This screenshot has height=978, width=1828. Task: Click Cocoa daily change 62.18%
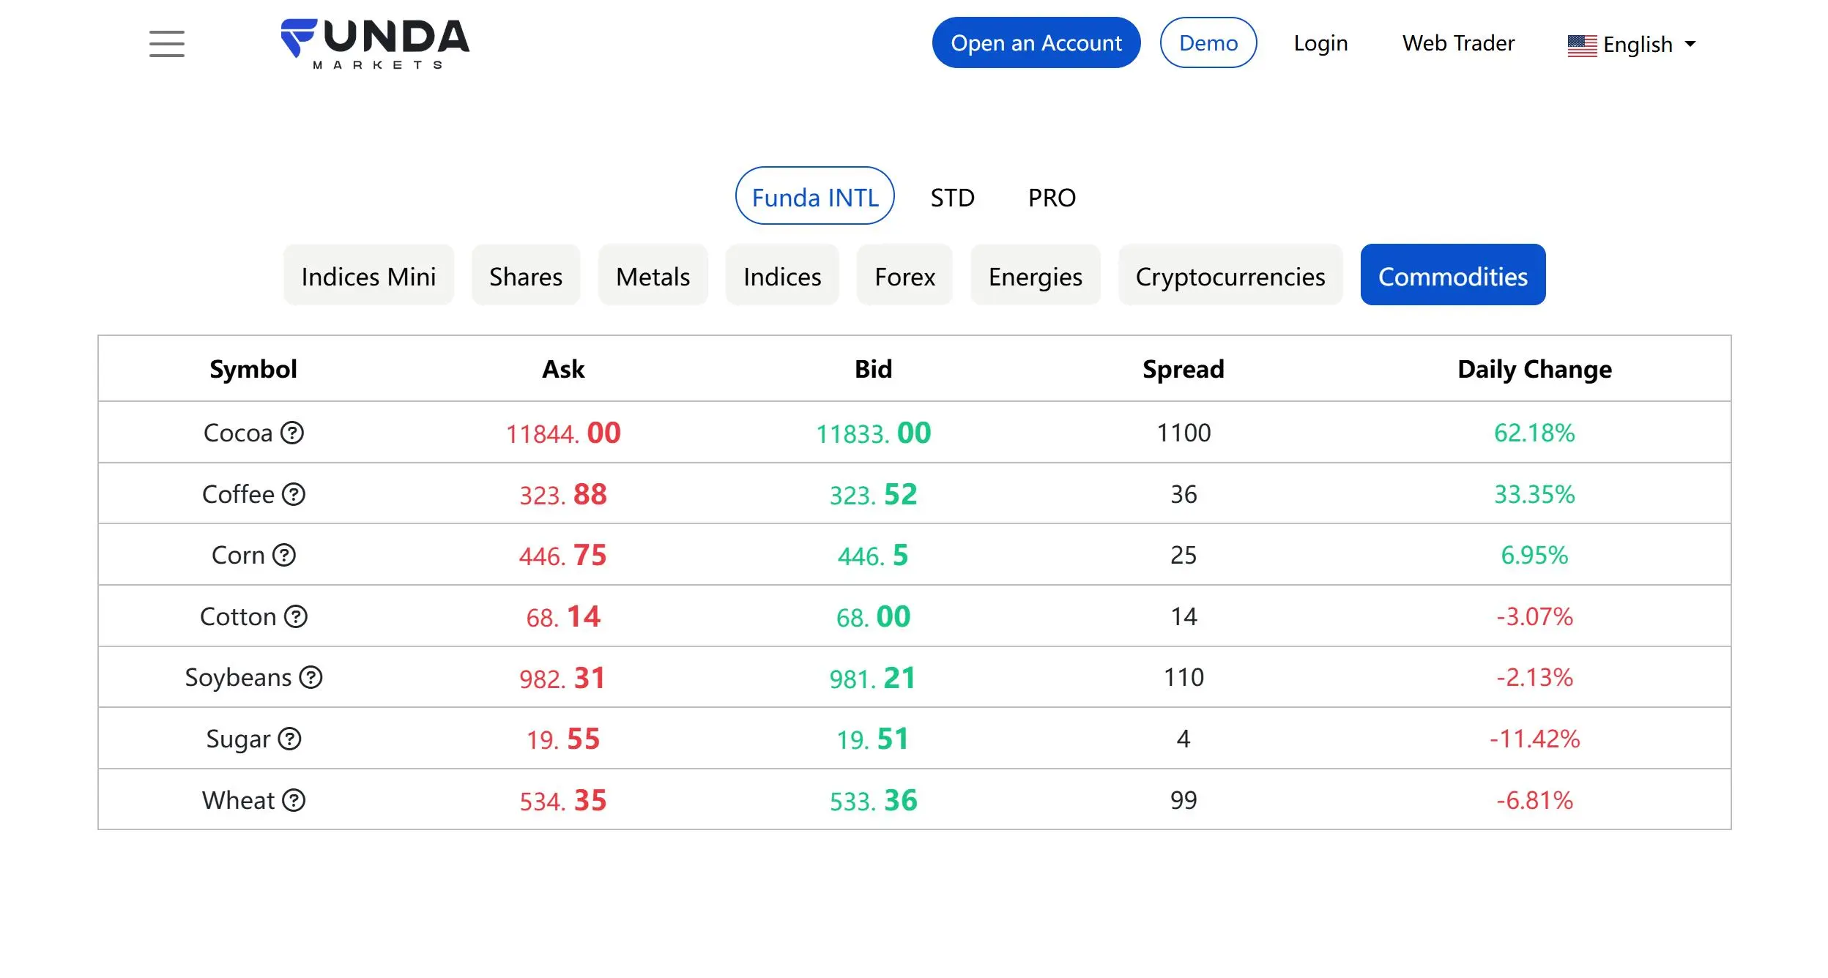[x=1534, y=433]
